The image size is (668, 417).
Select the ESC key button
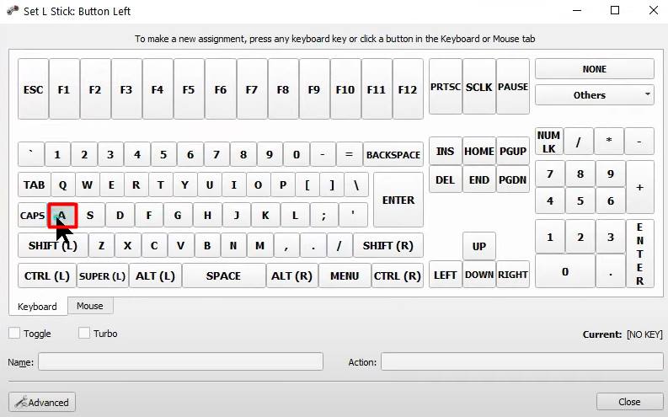coord(33,89)
